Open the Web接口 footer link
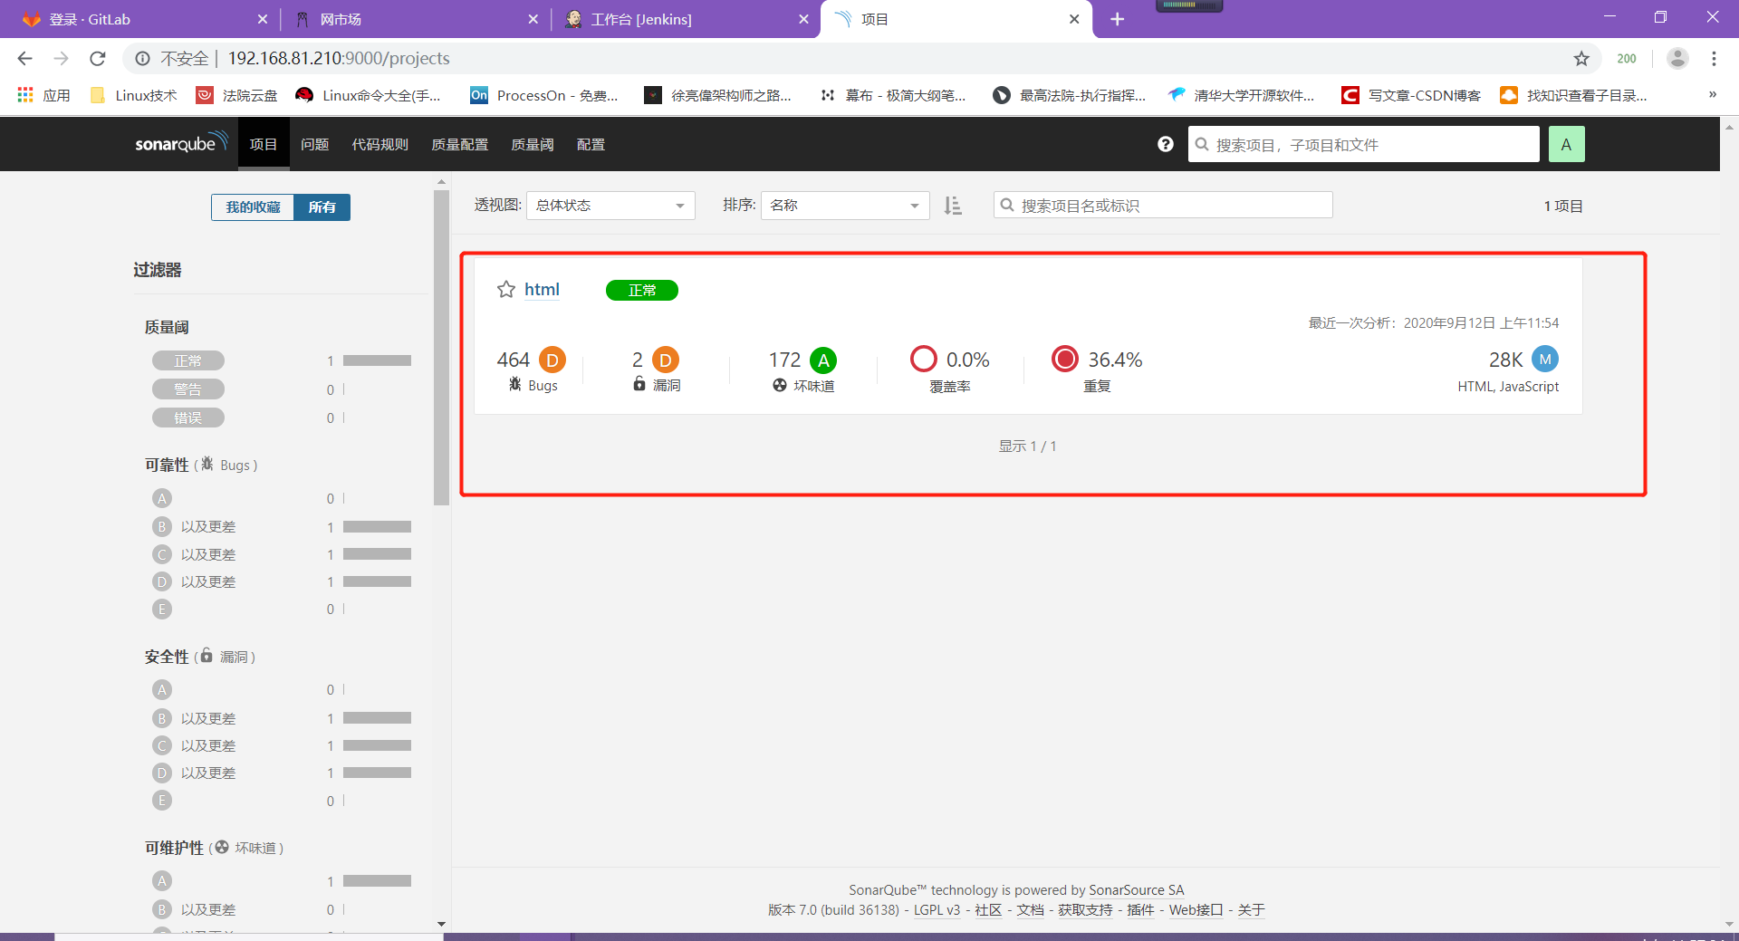This screenshot has width=1739, height=941. tap(1196, 909)
